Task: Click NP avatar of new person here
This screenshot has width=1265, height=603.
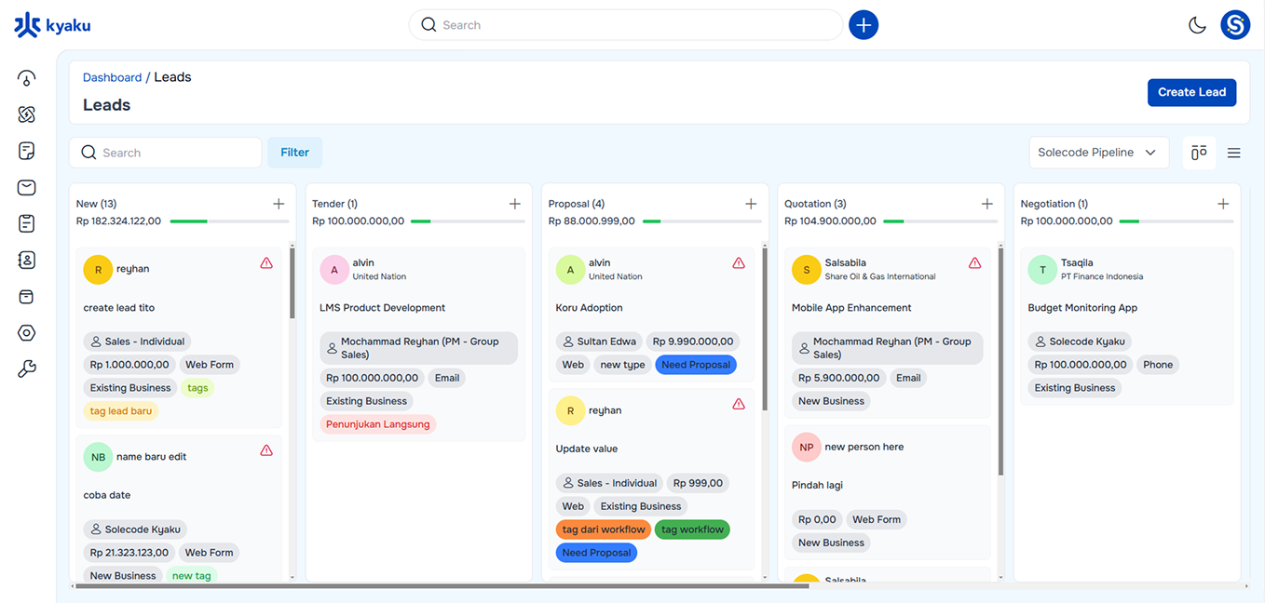Action: coord(807,448)
